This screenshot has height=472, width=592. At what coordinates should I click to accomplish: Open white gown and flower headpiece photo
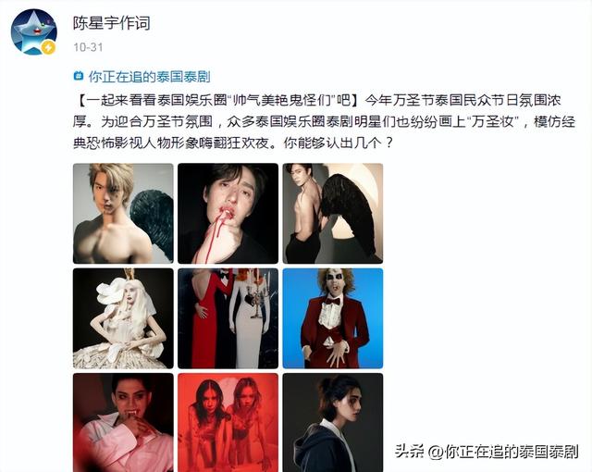pos(123,318)
